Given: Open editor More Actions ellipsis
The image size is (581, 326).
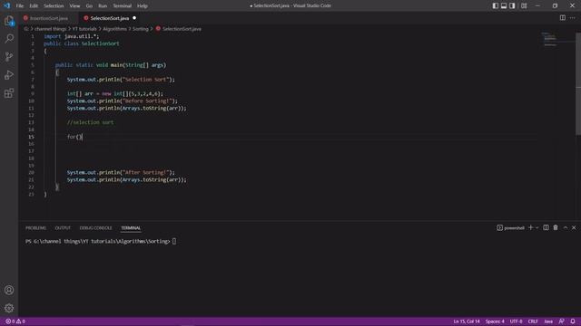Looking at the screenshot, I should (573, 18).
